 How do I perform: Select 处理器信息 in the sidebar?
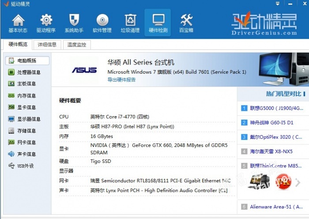click(x=27, y=72)
